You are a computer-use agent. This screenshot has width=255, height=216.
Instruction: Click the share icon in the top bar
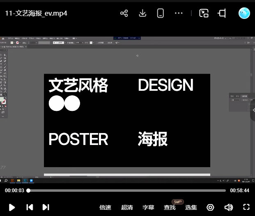pyautogui.click(x=124, y=13)
